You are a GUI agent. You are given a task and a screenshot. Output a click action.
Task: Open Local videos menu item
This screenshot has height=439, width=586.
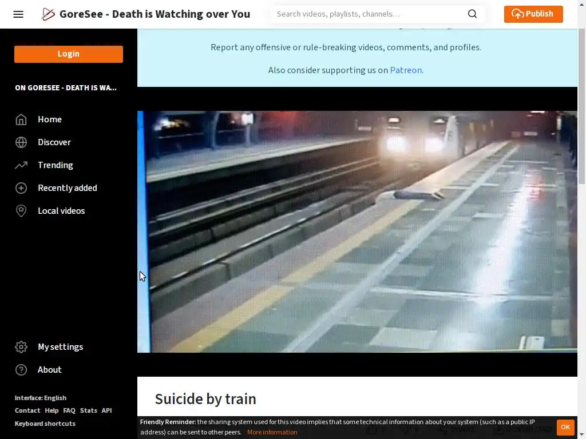coord(61,211)
